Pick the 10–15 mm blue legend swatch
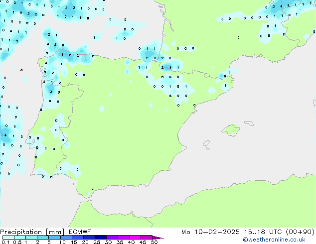Image resolution: width=316 pixels, height=244 pixels. pyautogui.click(x=66, y=238)
